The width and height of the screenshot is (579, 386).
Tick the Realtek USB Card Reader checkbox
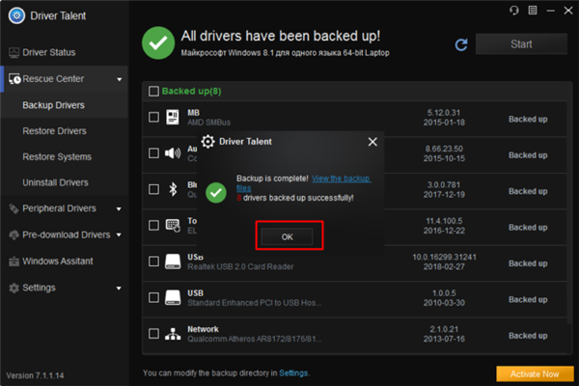(153, 262)
